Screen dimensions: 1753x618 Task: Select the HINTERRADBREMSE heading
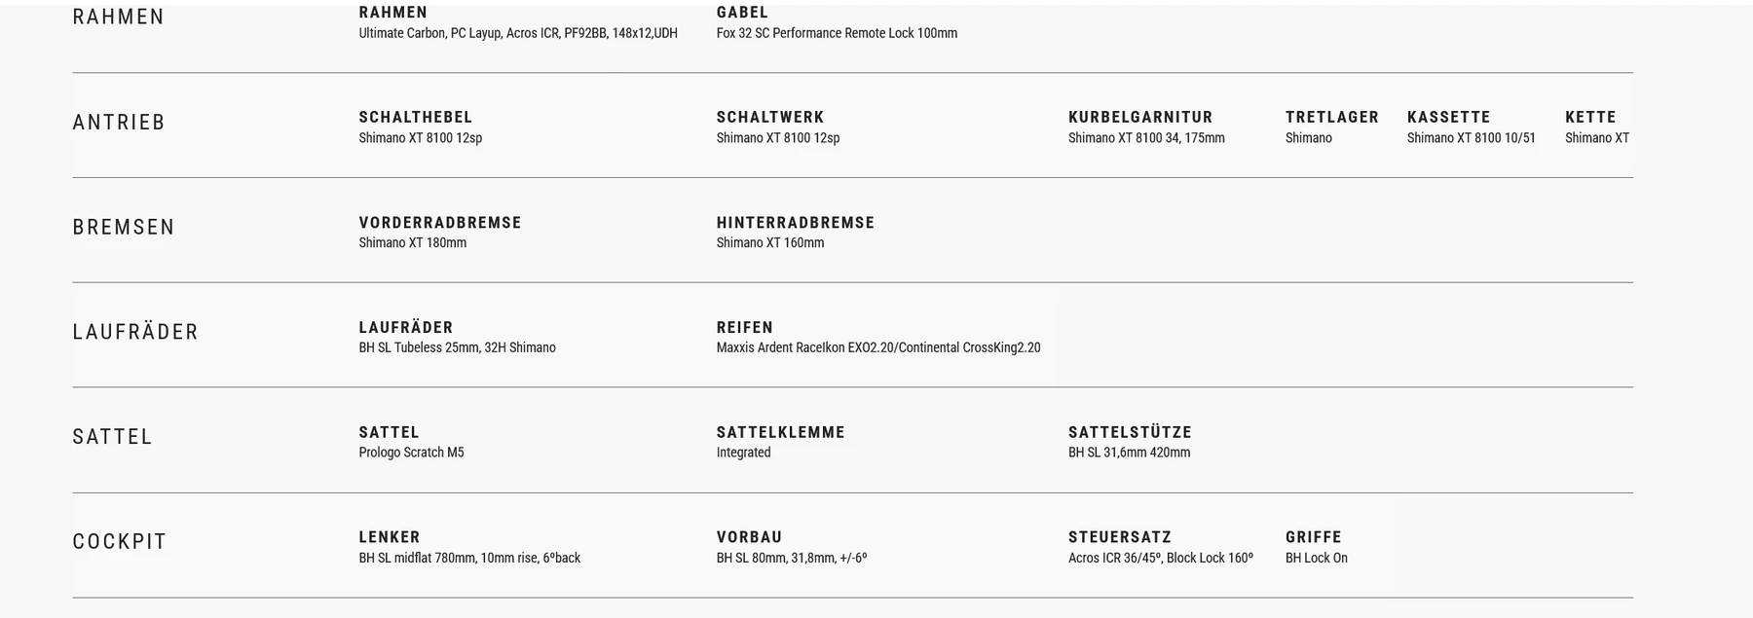tap(796, 223)
